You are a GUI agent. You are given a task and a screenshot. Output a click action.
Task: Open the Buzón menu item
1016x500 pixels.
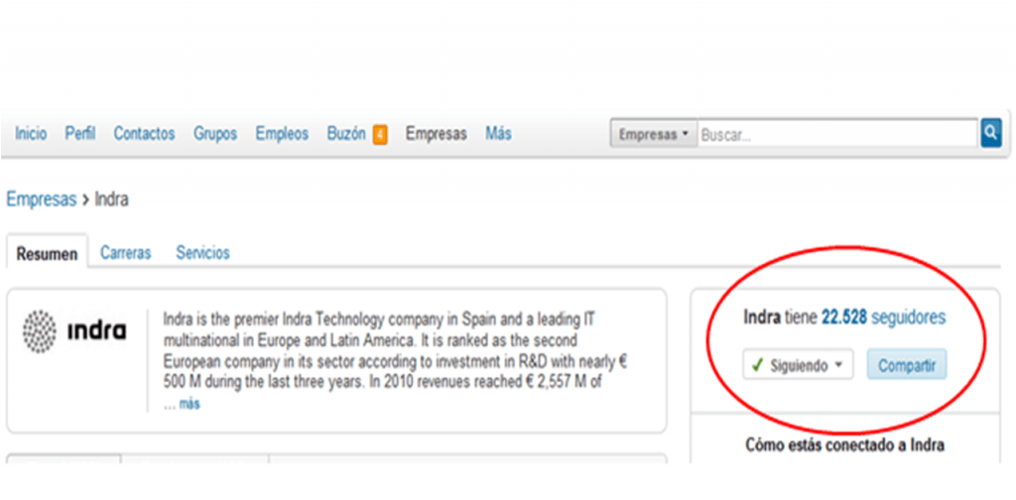click(x=346, y=134)
